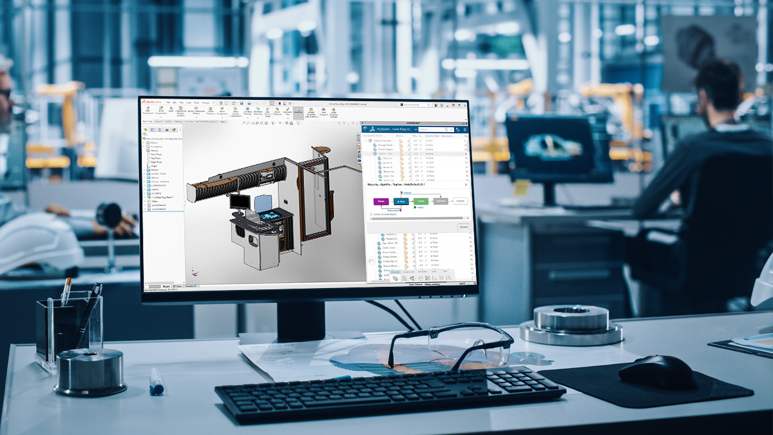Select the purple Private maturity state box

pos(381,202)
